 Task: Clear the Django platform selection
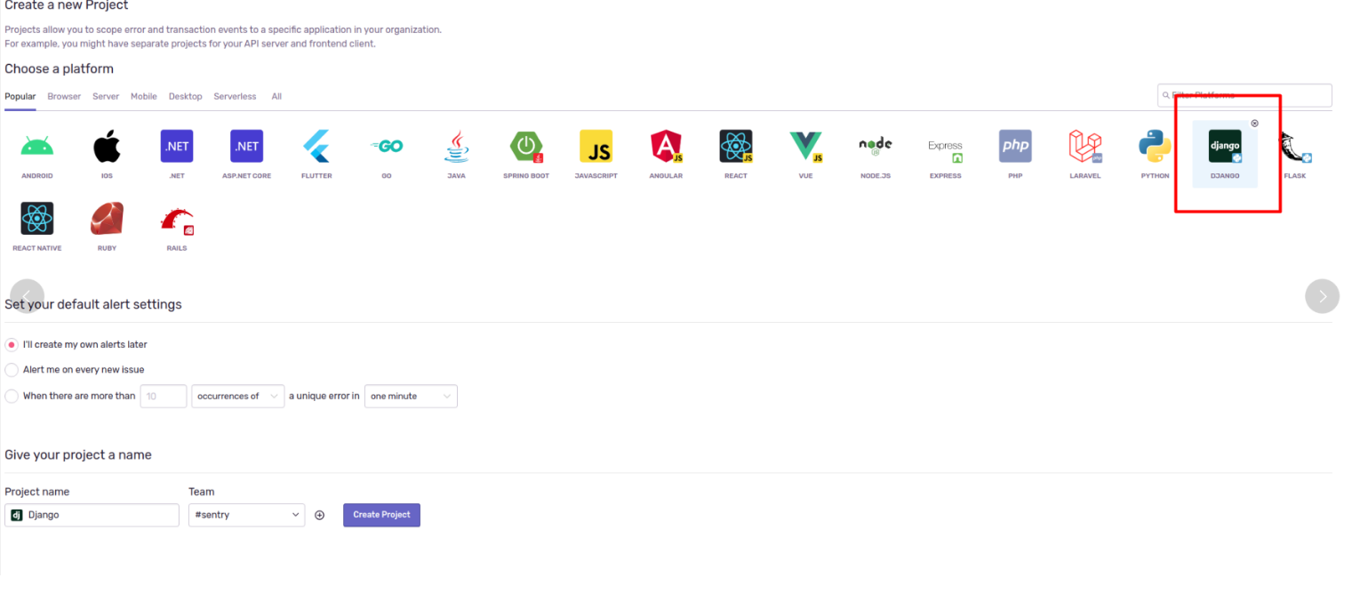click(1254, 124)
